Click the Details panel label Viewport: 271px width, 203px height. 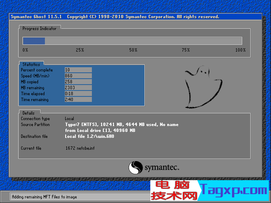pyautogui.click(x=28, y=113)
